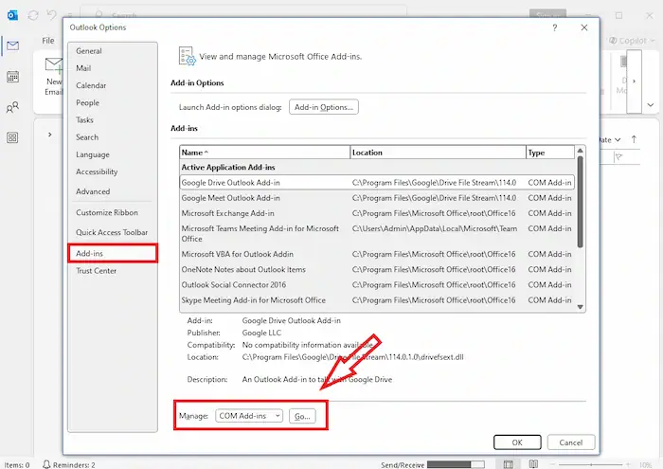Click the add-ins list scroll down arrow
The height and width of the screenshot is (469, 663).
tap(580, 307)
